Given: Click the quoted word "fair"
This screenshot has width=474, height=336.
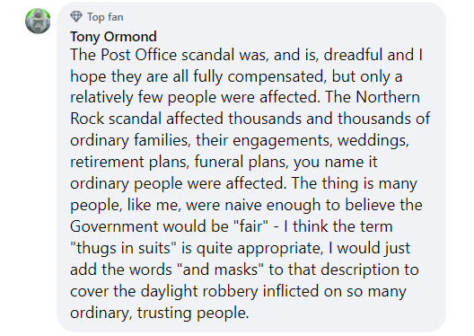Looking at the screenshot, I should [250, 225].
